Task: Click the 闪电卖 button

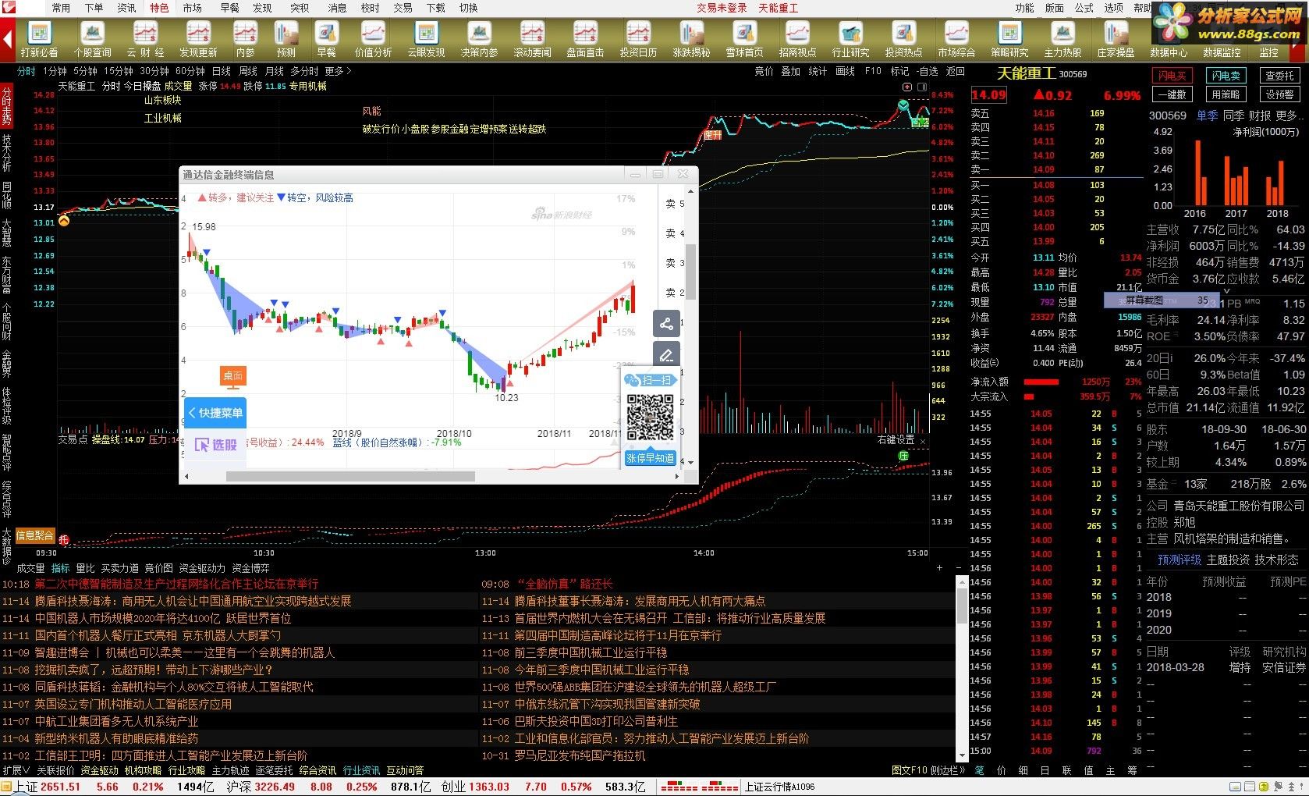Action: pyautogui.click(x=1226, y=76)
